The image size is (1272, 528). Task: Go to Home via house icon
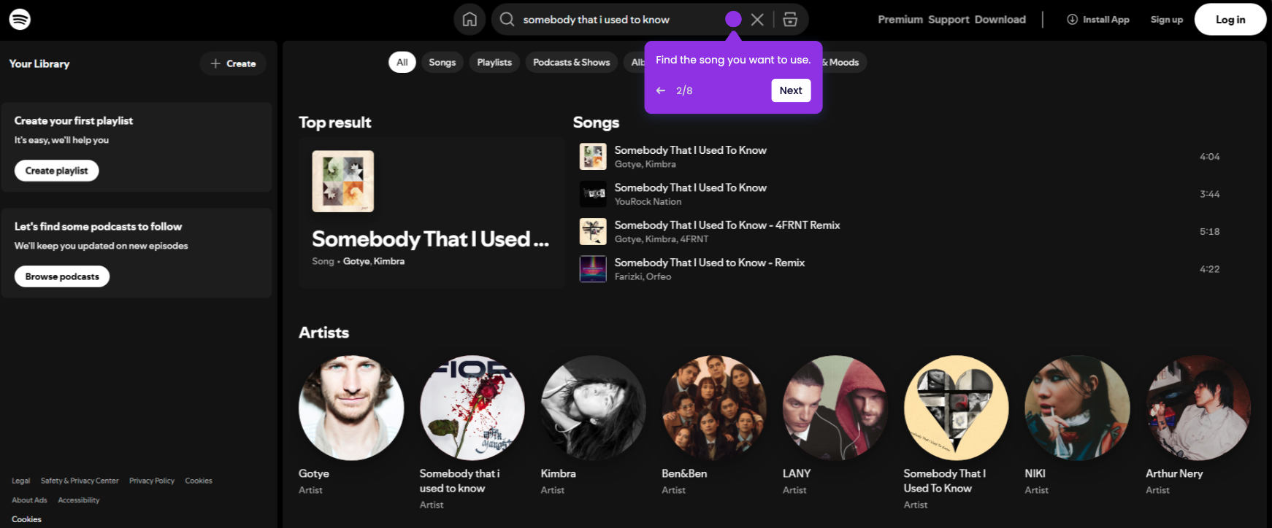[470, 20]
